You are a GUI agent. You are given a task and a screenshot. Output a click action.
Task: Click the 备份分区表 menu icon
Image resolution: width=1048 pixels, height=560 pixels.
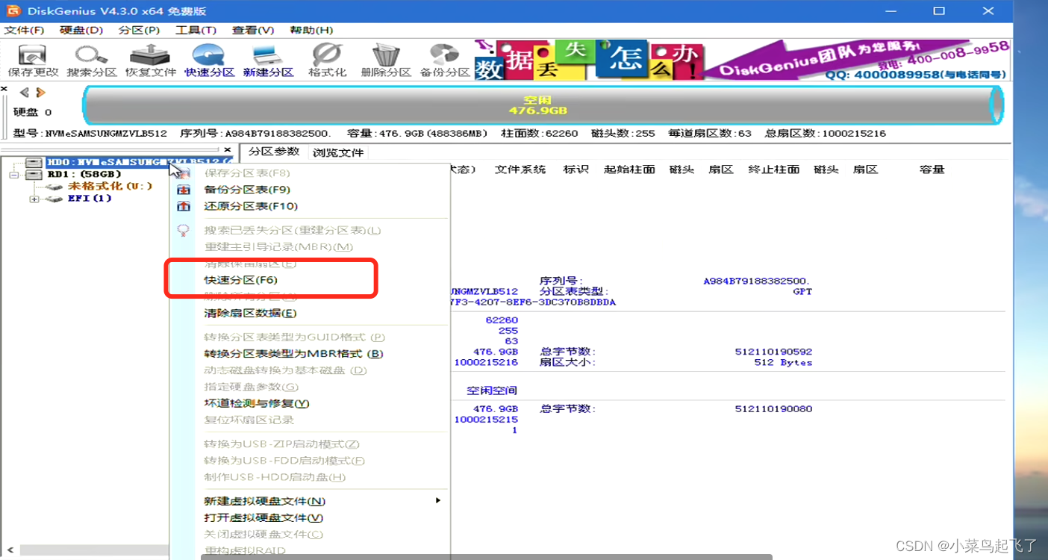[184, 190]
